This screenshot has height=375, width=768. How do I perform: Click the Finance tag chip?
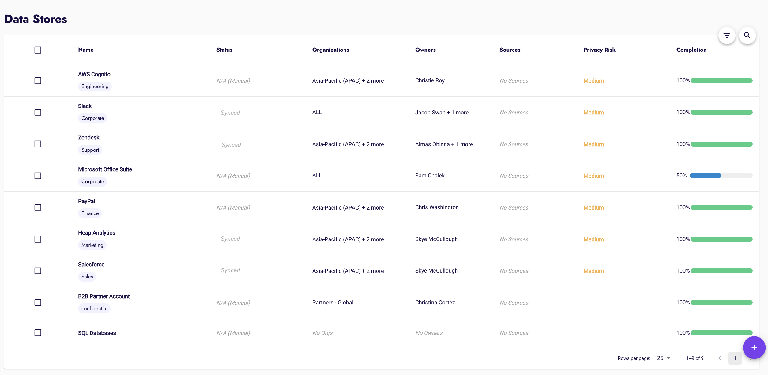90,213
